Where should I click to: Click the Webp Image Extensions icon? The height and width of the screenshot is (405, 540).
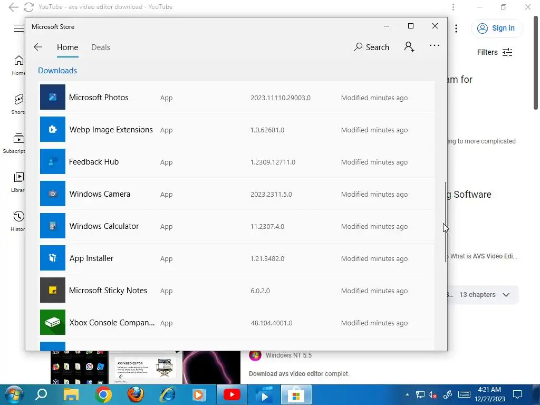(x=52, y=129)
